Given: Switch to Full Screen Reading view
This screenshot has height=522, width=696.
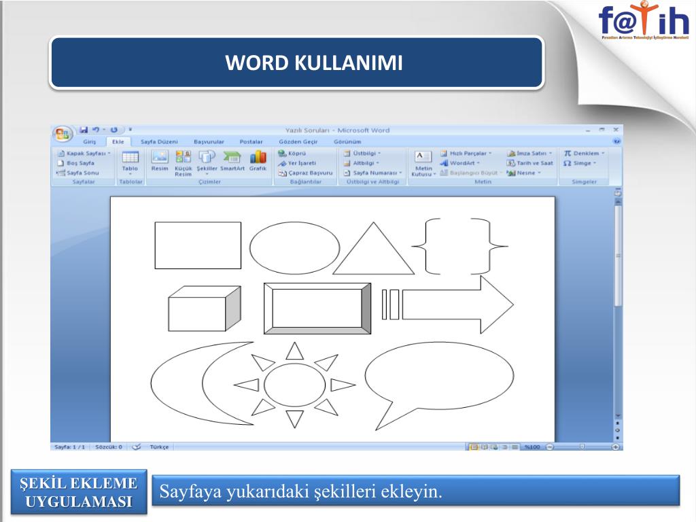Looking at the screenshot, I should [x=484, y=447].
